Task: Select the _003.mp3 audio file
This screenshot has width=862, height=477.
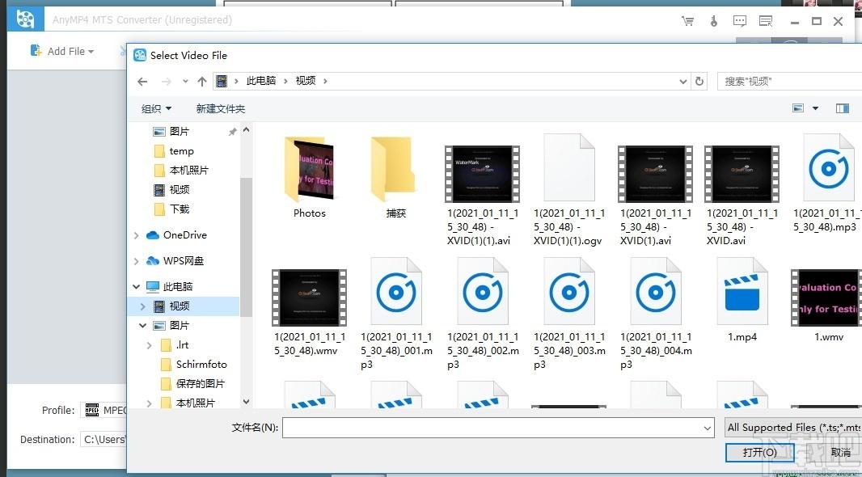Action: pyautogui.click(x=569, y=313)
